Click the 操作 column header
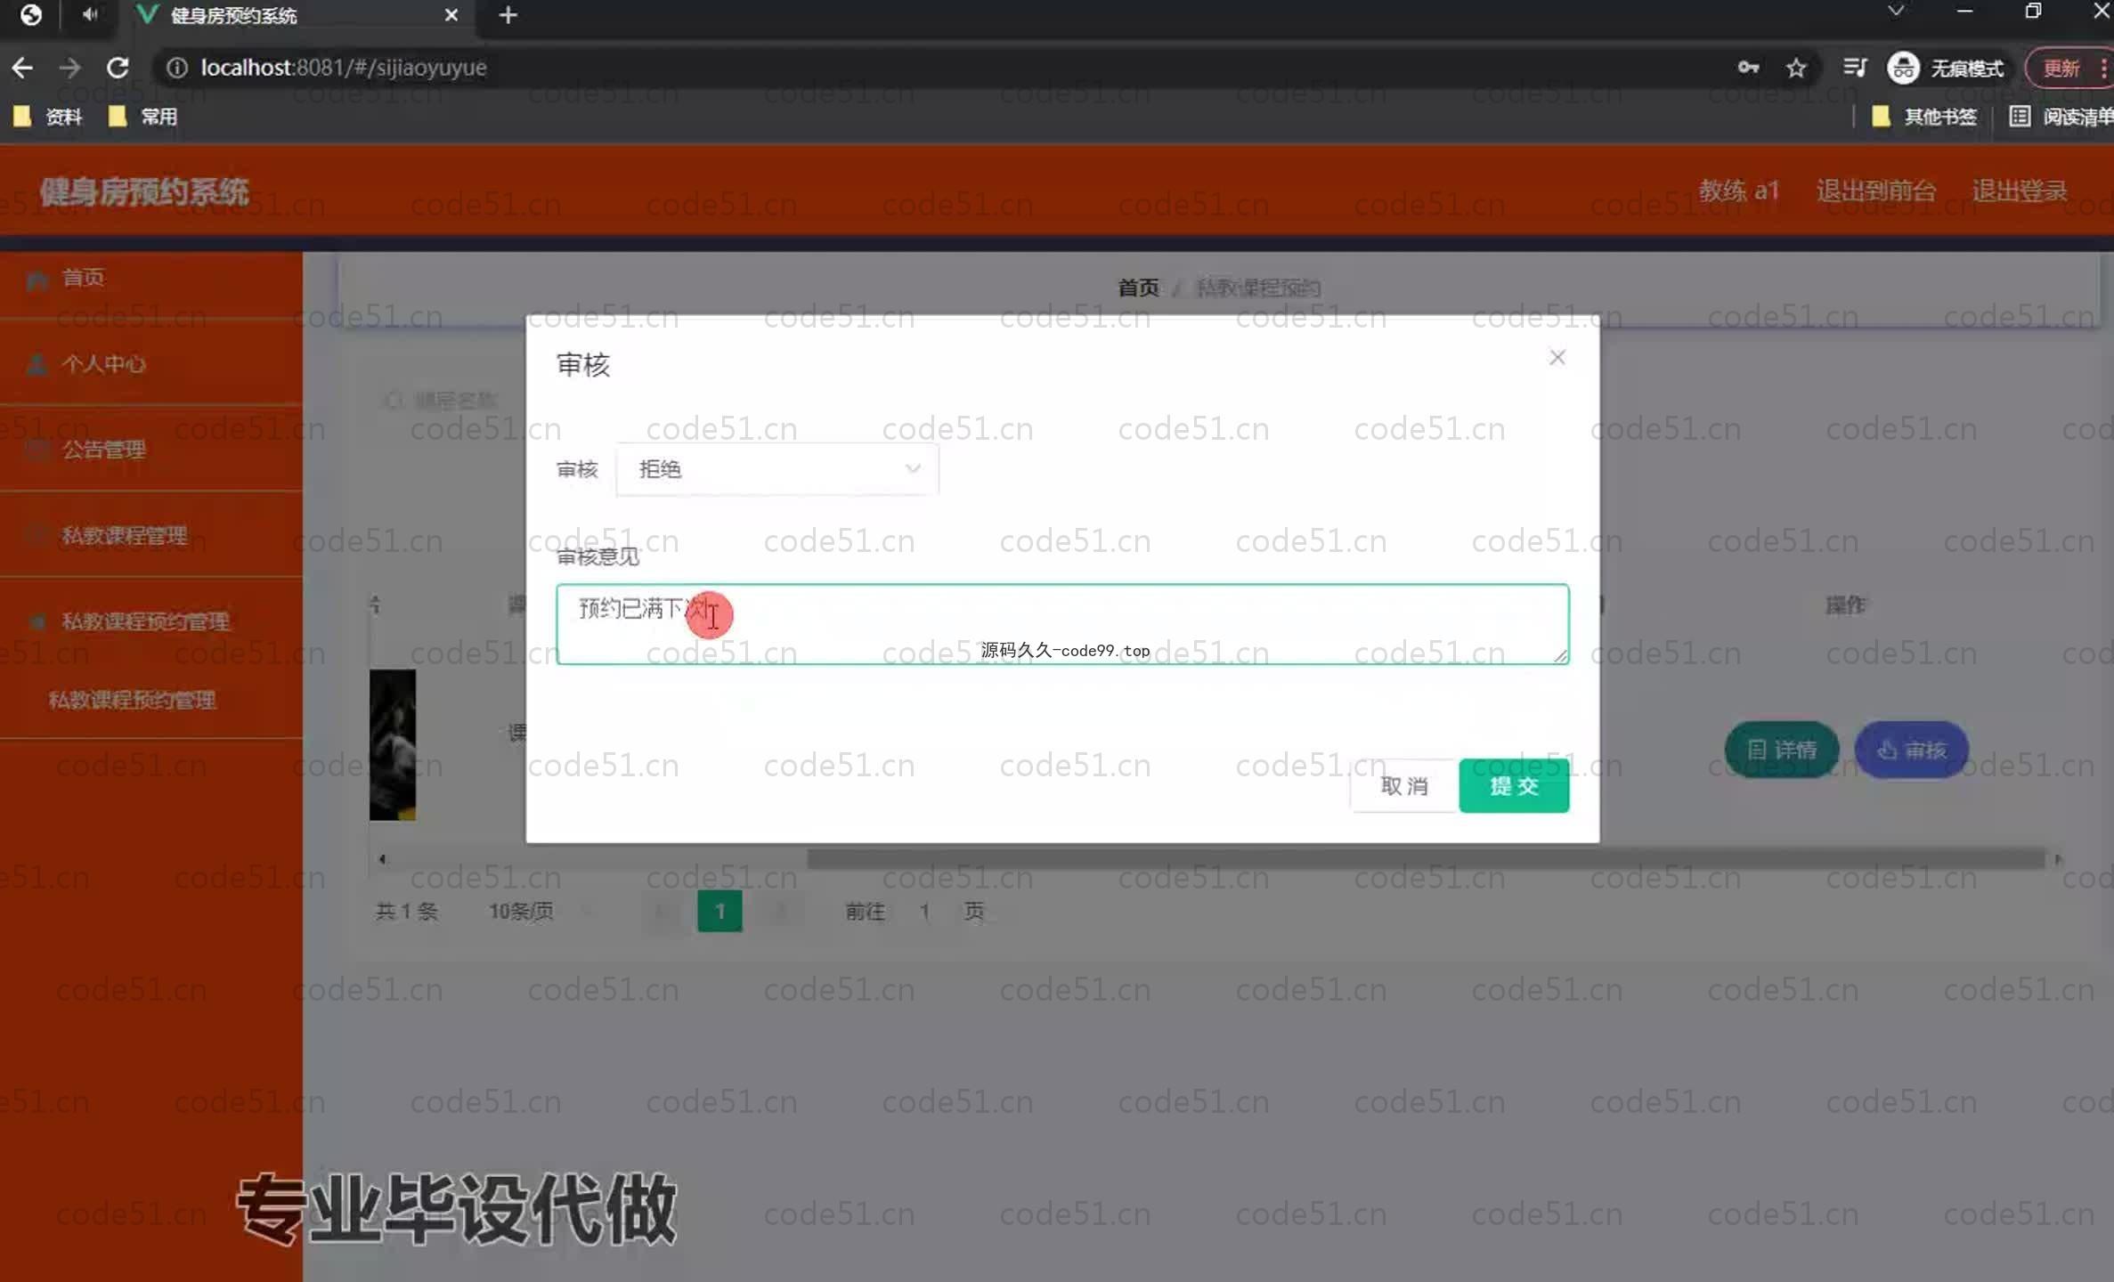Screen dimensions: 2114x1282 (1845, 605)
